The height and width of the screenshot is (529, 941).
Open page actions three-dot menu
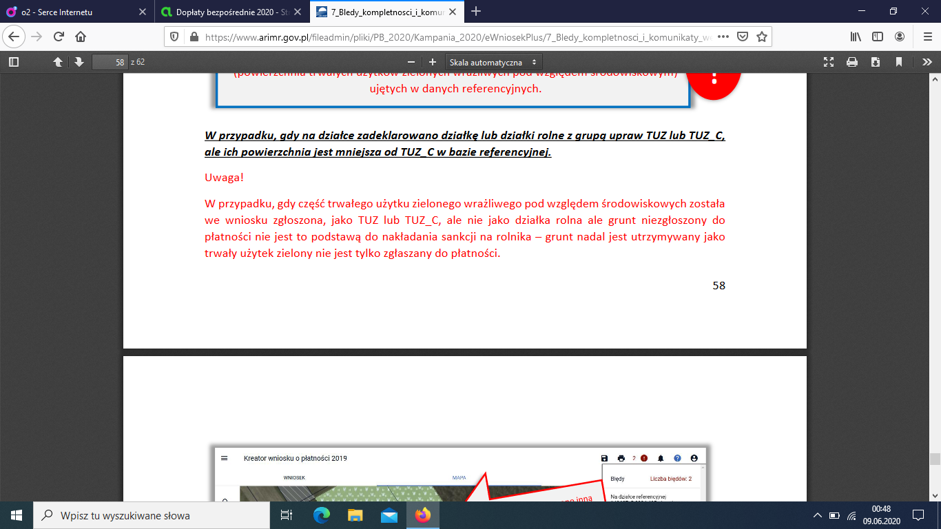[723, 37]
